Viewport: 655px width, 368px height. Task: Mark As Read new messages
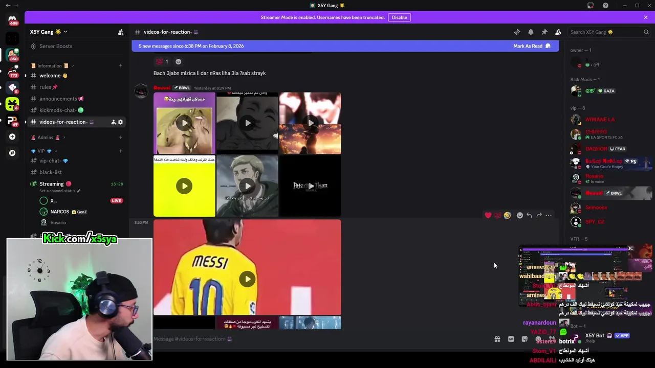(532, 46)
